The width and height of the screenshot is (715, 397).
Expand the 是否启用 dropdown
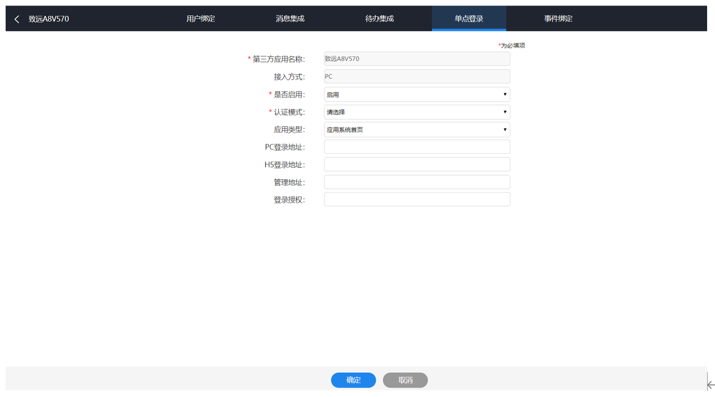[x=417, y=95]
